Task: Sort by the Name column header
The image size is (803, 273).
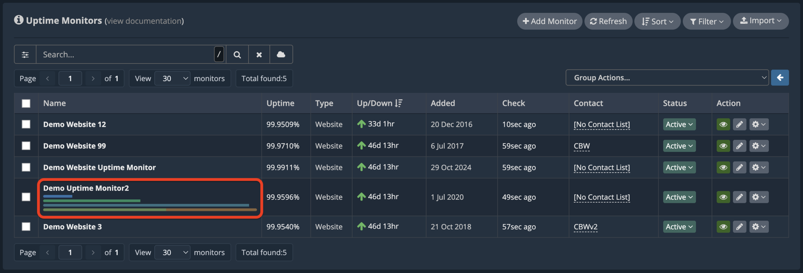Action: [x=55, y=103]
